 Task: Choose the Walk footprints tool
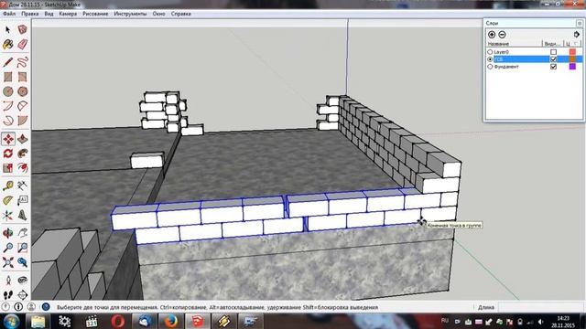(x=8, y=294)
